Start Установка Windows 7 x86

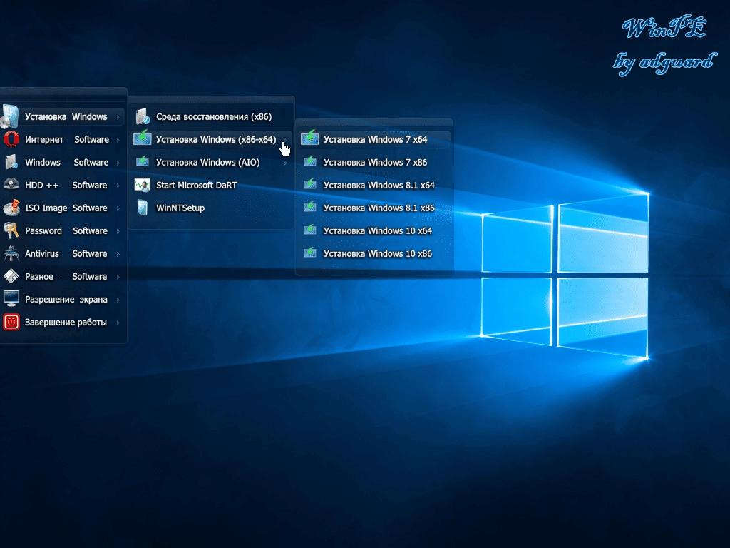tap(374, 162)
